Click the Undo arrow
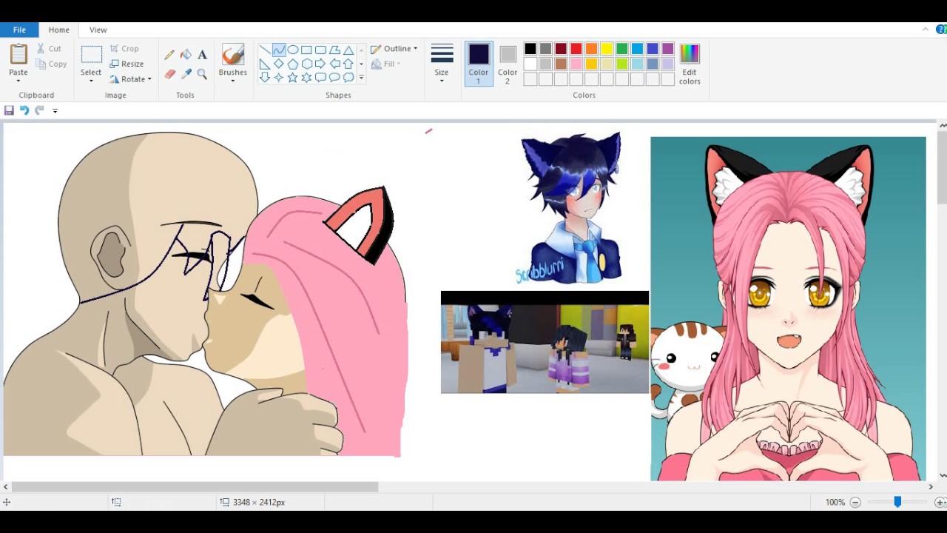Screen dimensions: 947x533 [24, 110]
